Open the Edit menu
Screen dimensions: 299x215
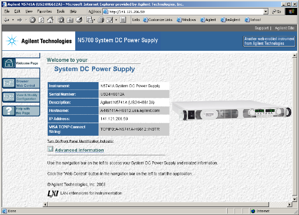(17, 11)
